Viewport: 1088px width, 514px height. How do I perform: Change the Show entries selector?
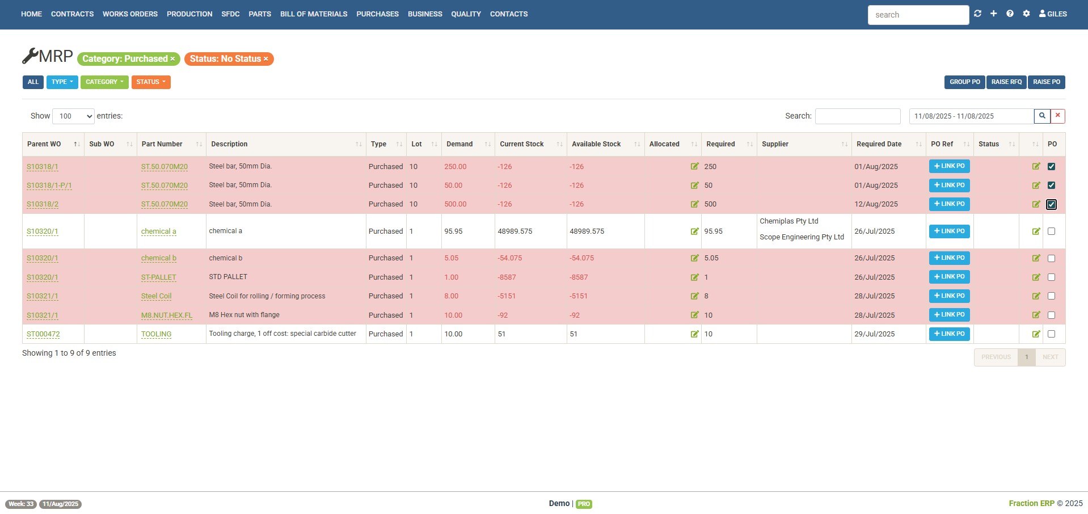73,116
